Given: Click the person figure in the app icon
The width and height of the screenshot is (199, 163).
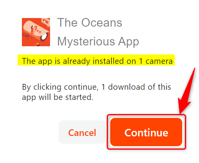Looking at the screenshot, I should point(32,32).
